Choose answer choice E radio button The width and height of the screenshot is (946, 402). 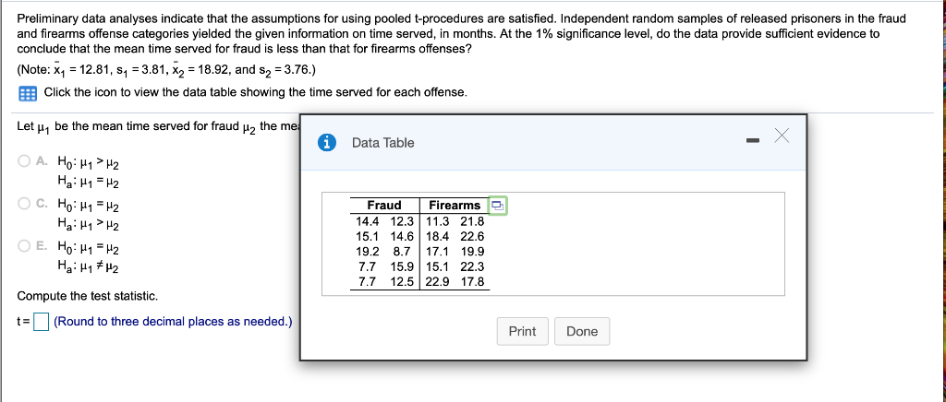23,247
